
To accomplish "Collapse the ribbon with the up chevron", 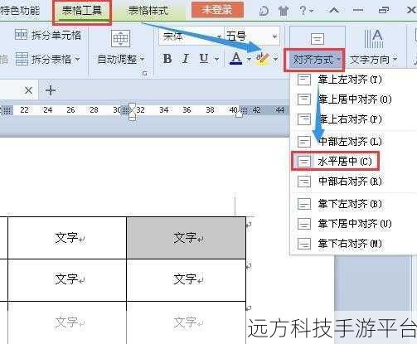I will (334, 11).
